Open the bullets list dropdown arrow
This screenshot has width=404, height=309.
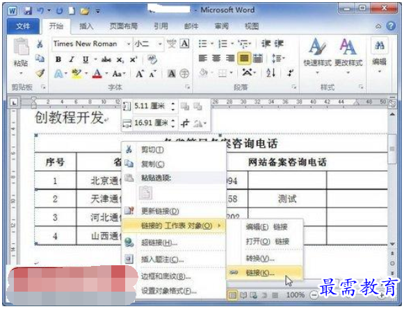(212, 44)
